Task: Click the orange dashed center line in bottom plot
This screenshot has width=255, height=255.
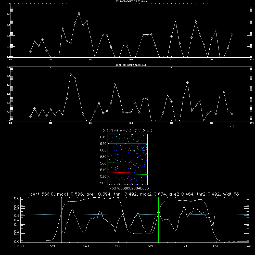Action: tap(128, 220)
